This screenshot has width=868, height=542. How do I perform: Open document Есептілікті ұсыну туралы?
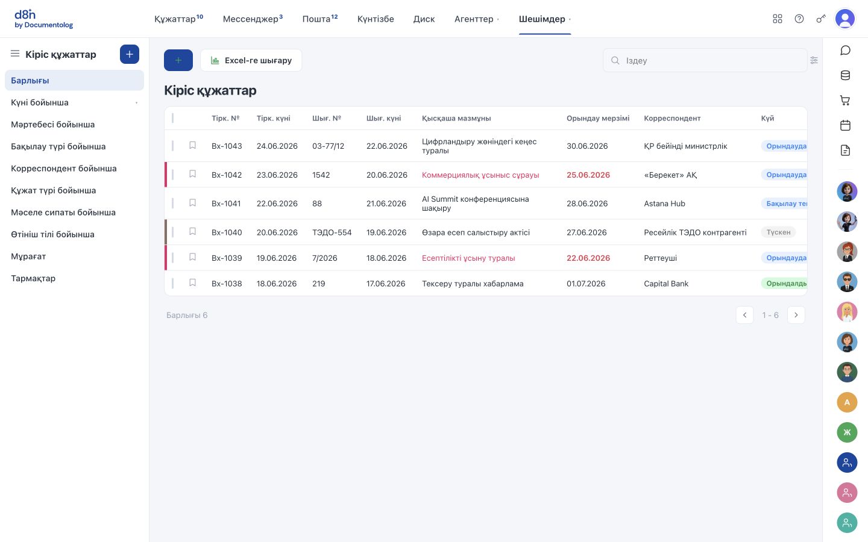tap(468, 258)
